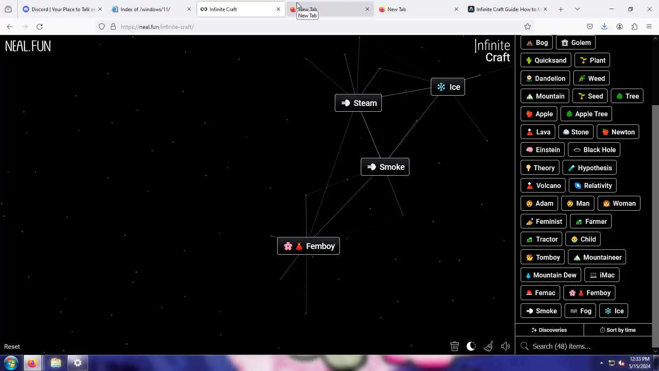The width and height of the screenshot is (659, 371).
Task: Choose the Relativity item
Action: (593, 185)
